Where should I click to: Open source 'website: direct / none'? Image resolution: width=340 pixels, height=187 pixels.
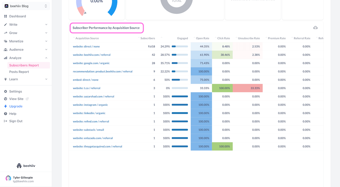click(x=86, y=46)
